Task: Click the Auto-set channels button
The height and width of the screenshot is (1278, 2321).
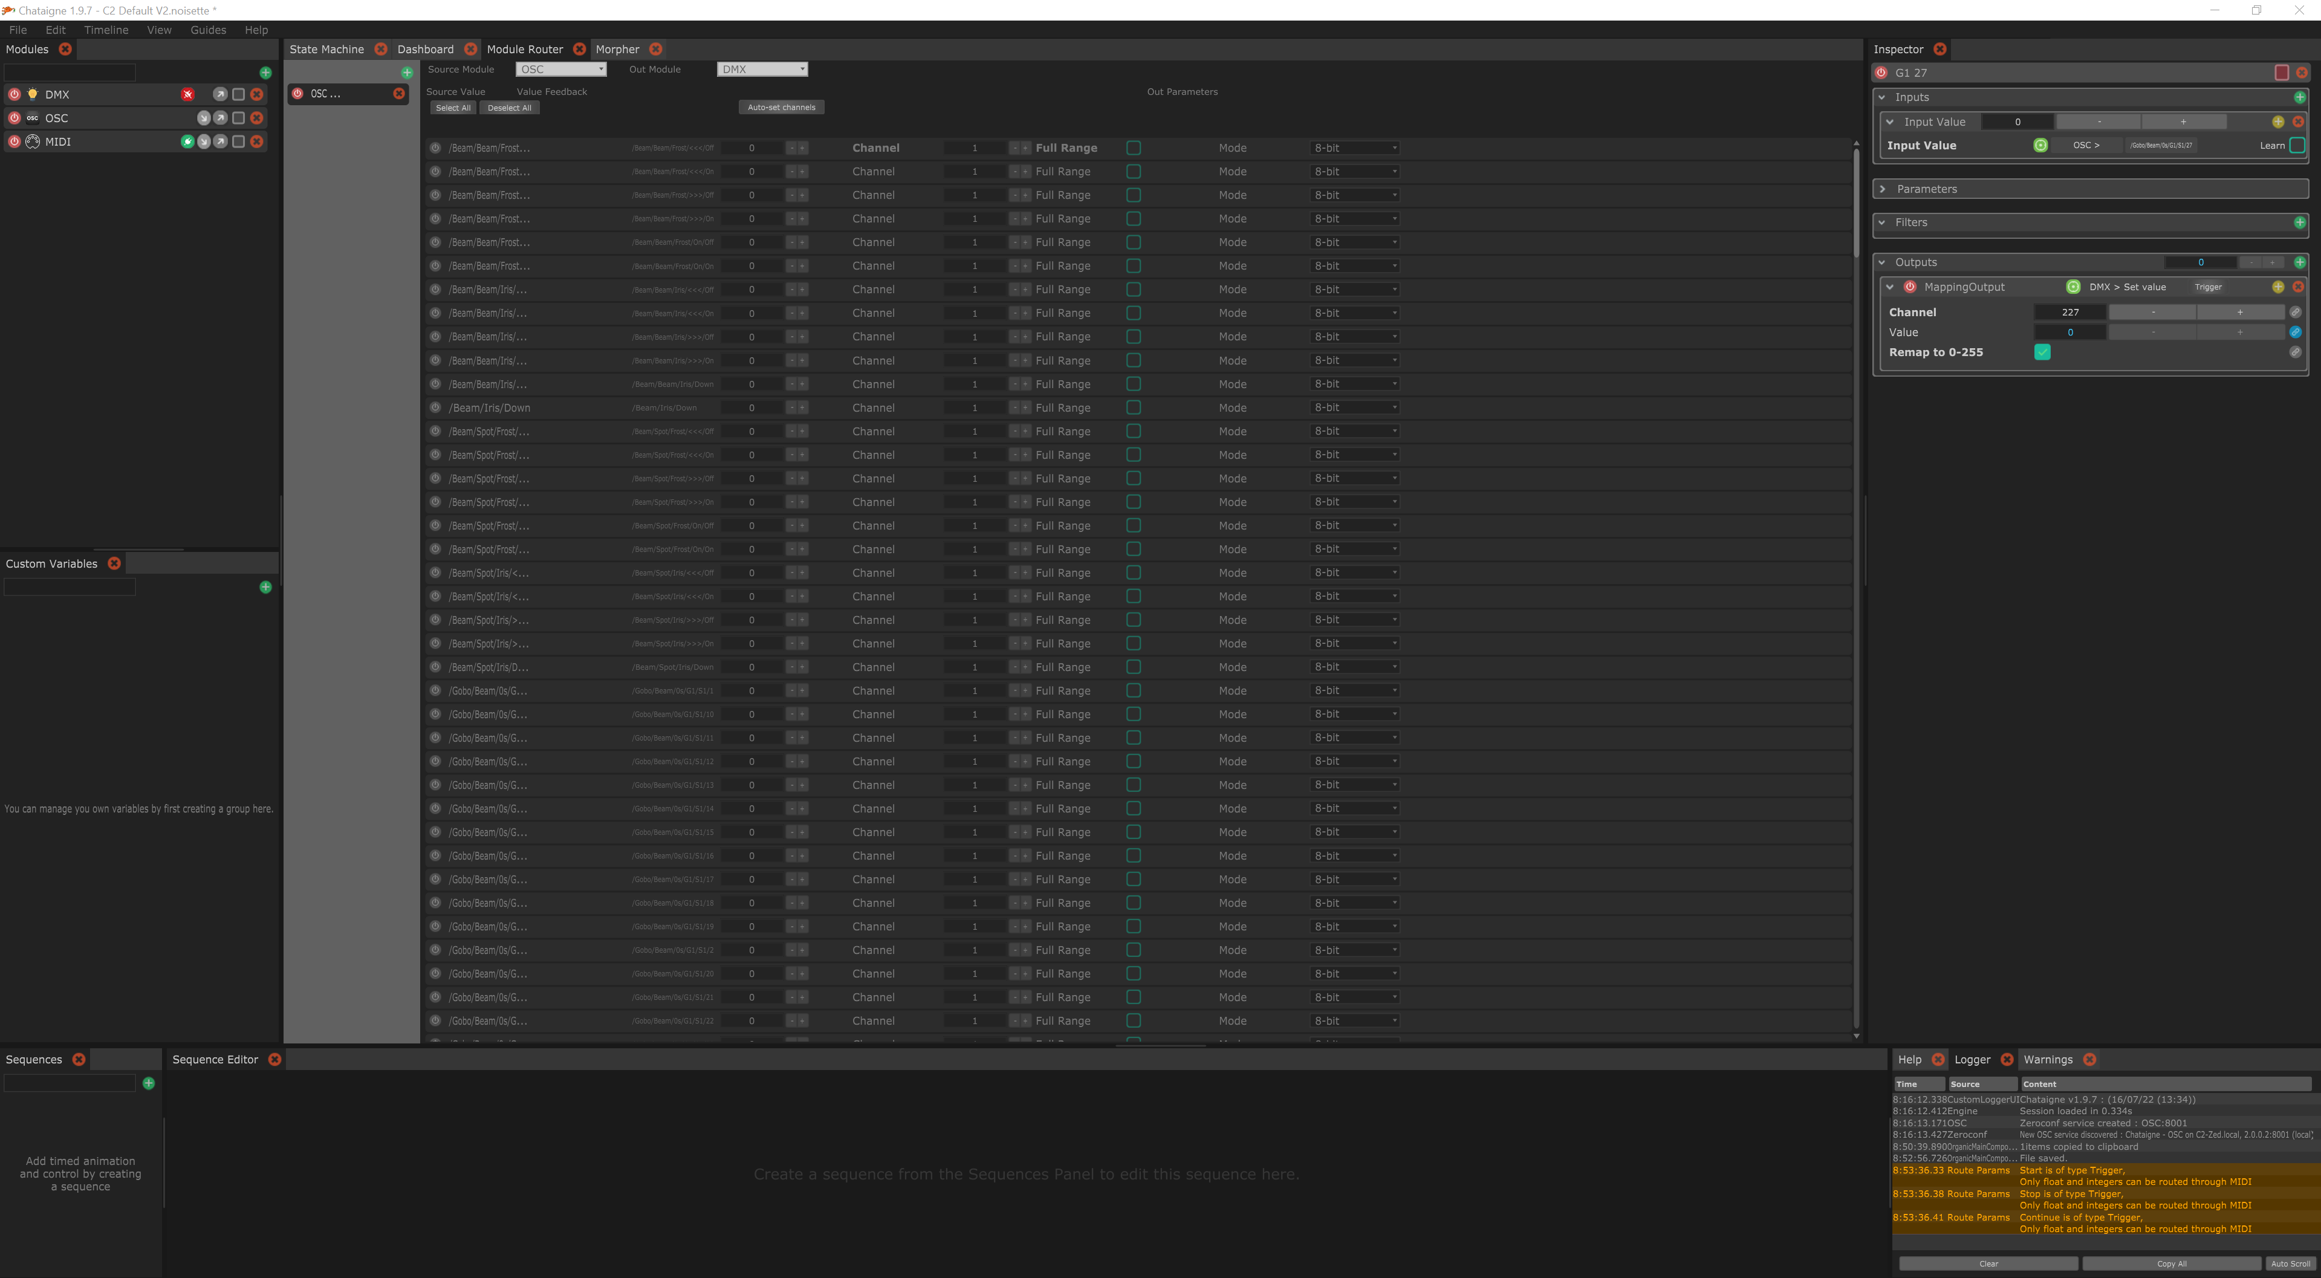Action: 781,106
